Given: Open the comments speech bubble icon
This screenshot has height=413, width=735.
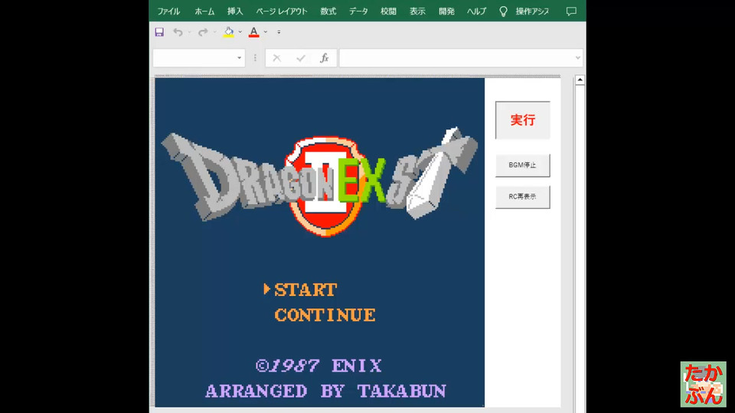Looking at the screenshot, I should (x=571, y=11).
